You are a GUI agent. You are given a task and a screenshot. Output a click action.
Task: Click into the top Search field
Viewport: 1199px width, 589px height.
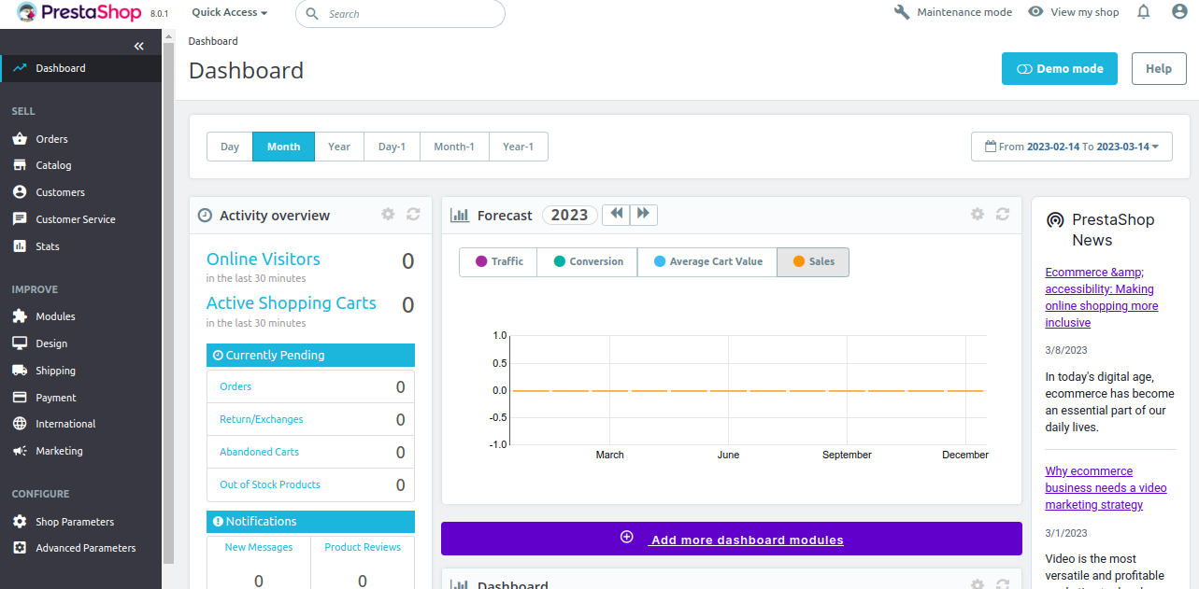(409, 14)
